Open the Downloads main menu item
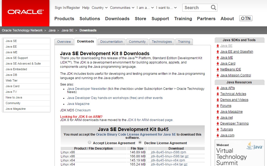The height and width of the screenshot is (166, 267). (117, 19)
